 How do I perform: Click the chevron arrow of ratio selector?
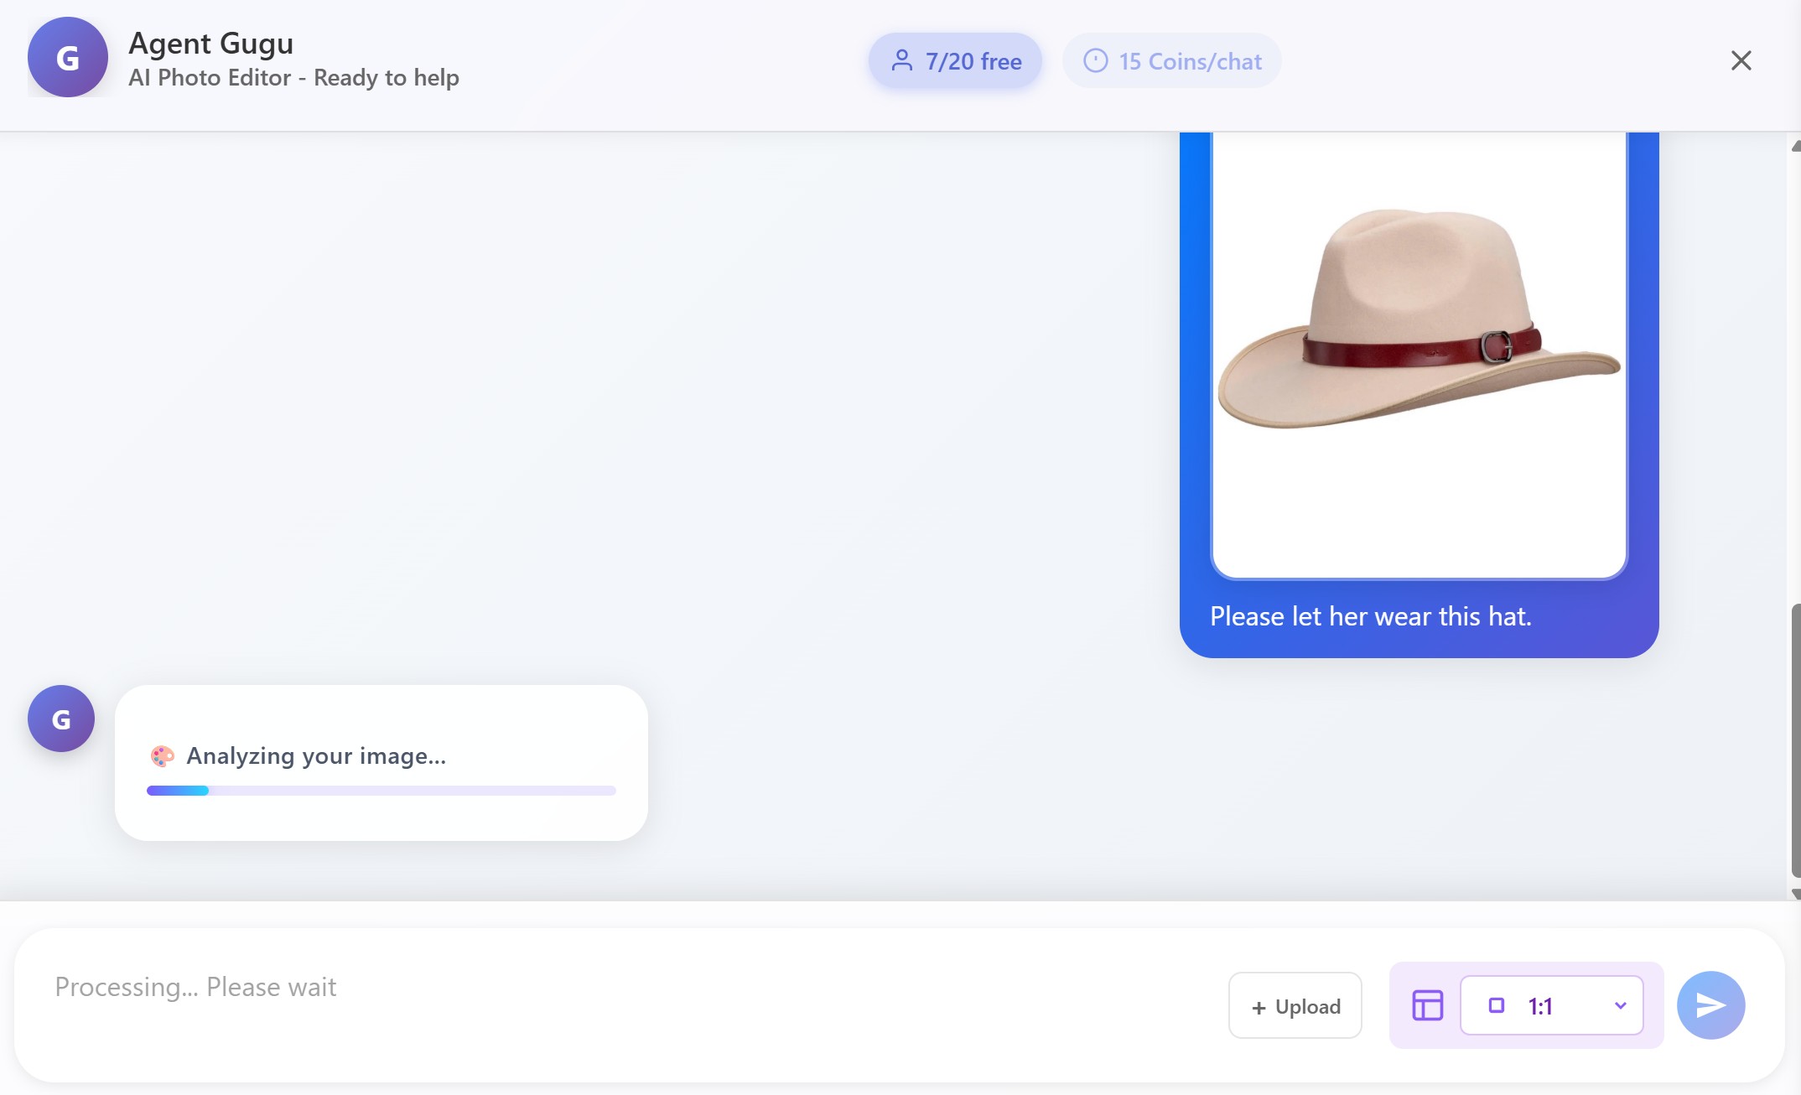(x=1620, y=1005)
